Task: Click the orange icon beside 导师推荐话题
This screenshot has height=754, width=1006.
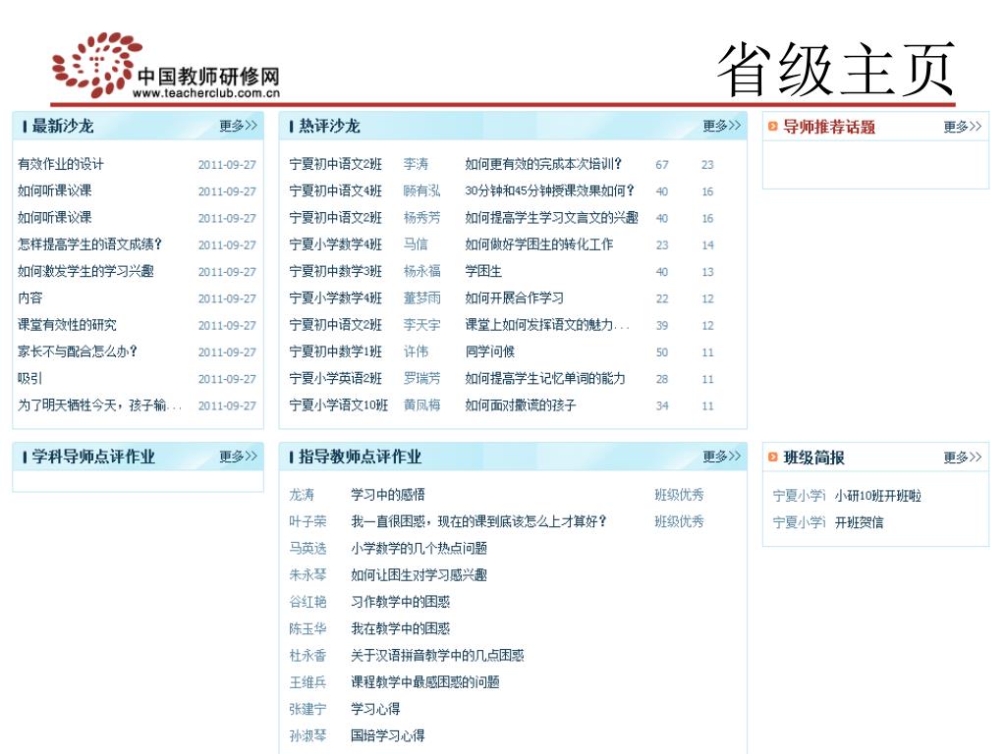Action: (x=773, y=127)
